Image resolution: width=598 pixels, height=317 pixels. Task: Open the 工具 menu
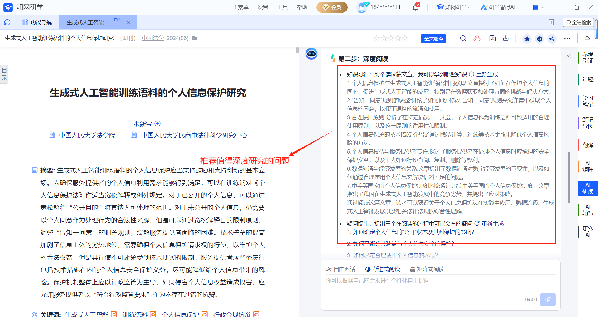(x=282, y=7)
